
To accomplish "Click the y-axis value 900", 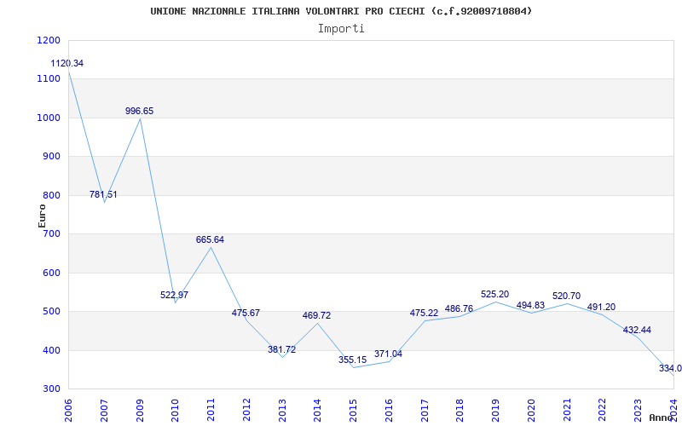I will coord(52,157).
